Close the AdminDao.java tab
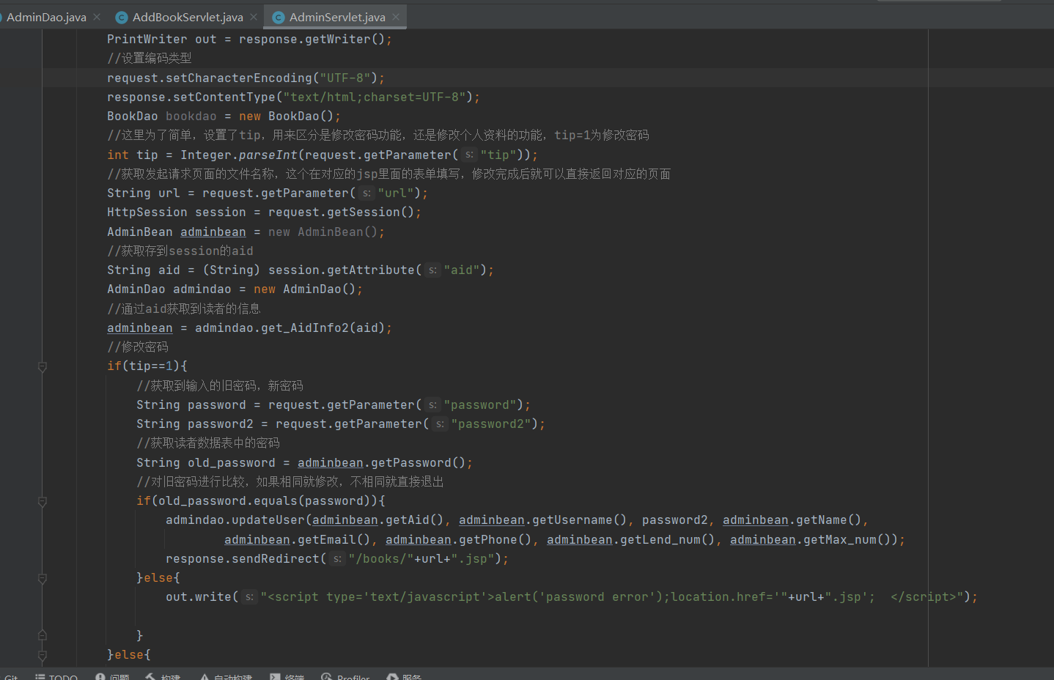The width and height of the screenshot is (1054, 680). point(97,17)
